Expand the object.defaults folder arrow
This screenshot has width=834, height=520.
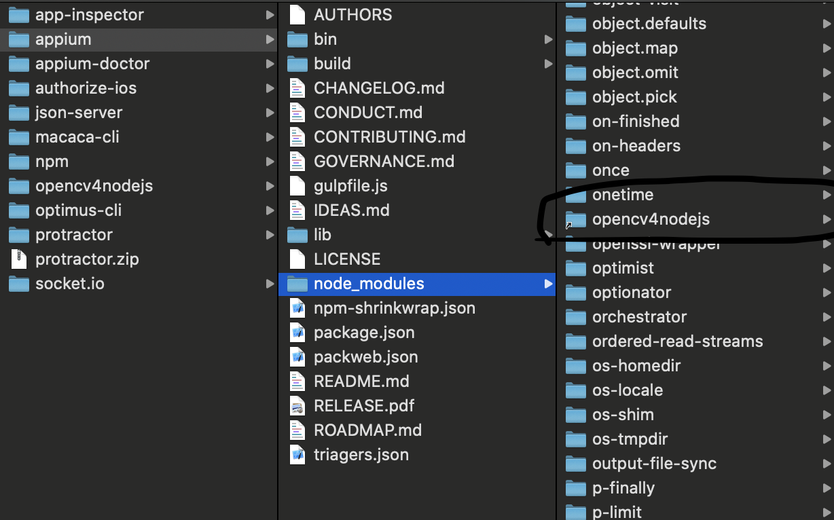(827, 24)
